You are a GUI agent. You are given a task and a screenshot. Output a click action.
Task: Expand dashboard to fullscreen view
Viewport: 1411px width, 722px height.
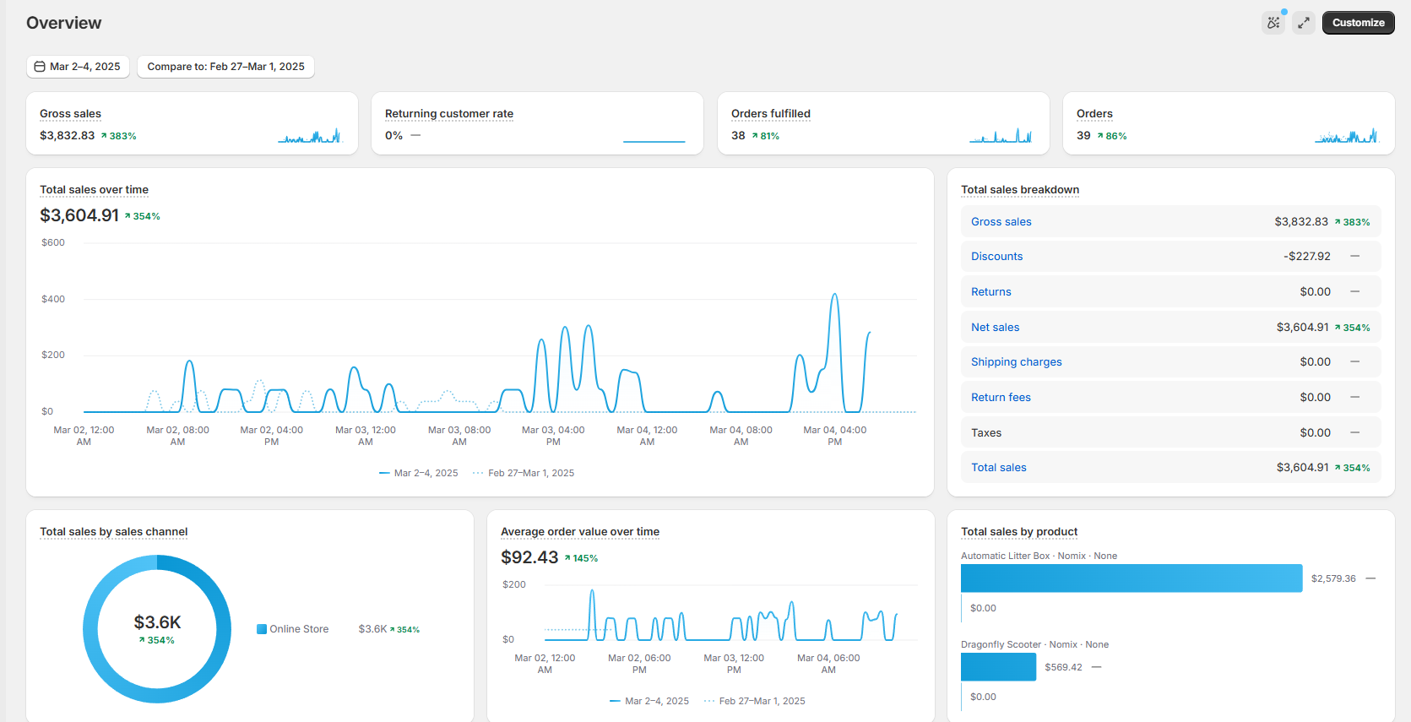pos(1304,23)
